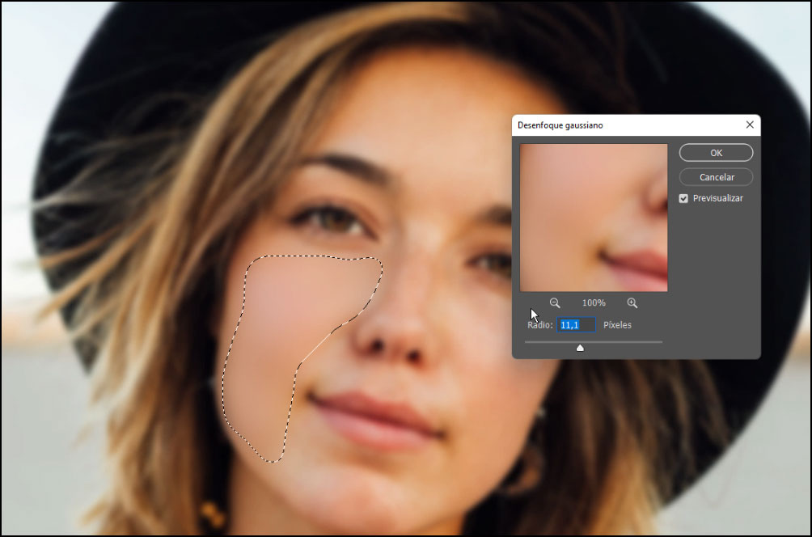The width and height of the screenshot is (812, 537).
Task: Click Cancelar in Desenfoque gaussiano dialog
Action: (x=716, y=177)
